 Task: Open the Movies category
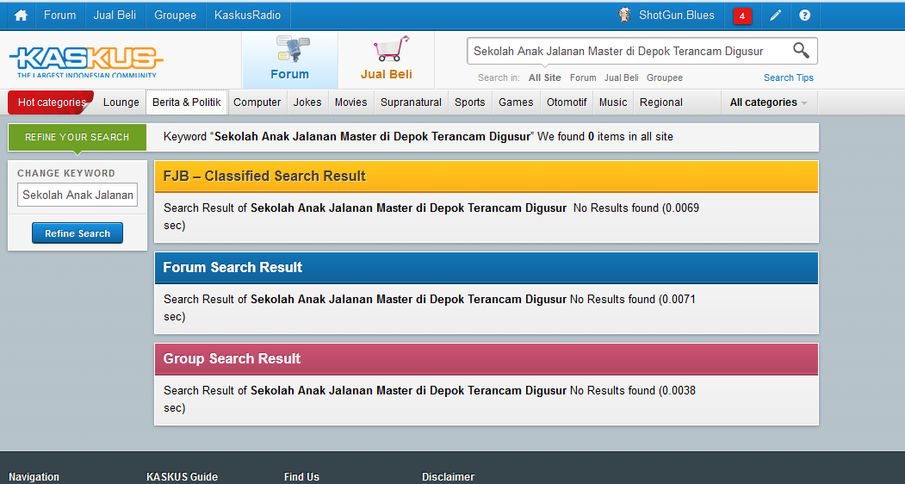[x=351, y=102]
